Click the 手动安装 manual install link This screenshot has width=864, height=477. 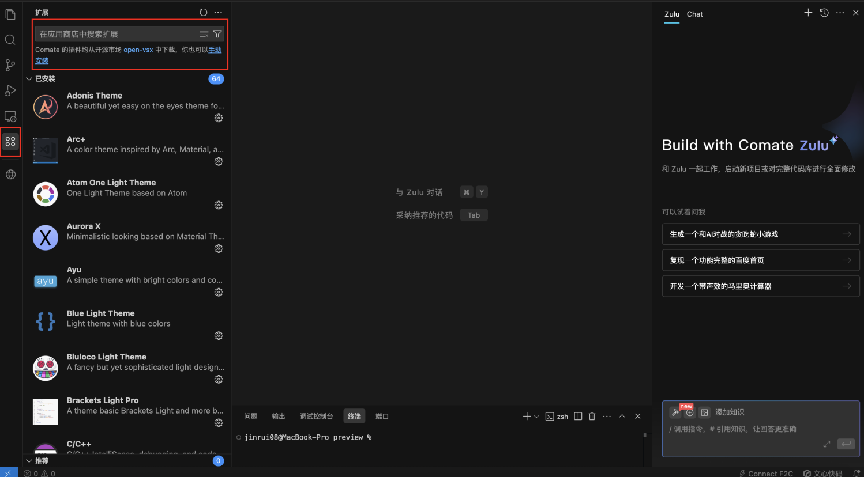pyautogui.click(x=215, y=50)
